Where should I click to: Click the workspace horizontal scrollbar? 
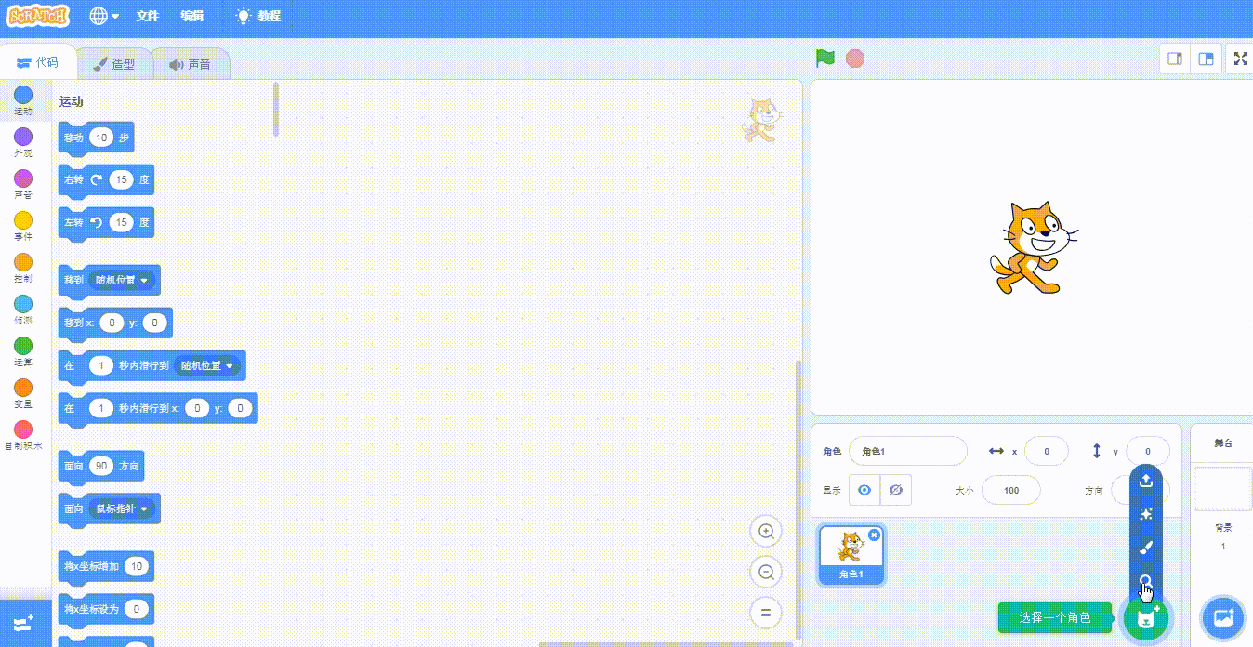click(x=666, y=643)
